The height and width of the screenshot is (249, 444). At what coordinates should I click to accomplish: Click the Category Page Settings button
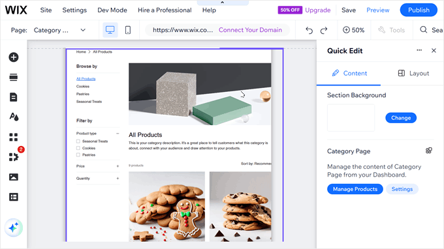click(402, 189)
